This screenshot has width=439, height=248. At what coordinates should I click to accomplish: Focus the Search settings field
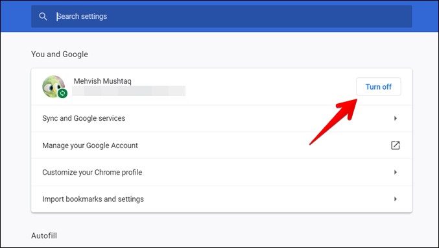pyautogui.click(x=221, y=16)
